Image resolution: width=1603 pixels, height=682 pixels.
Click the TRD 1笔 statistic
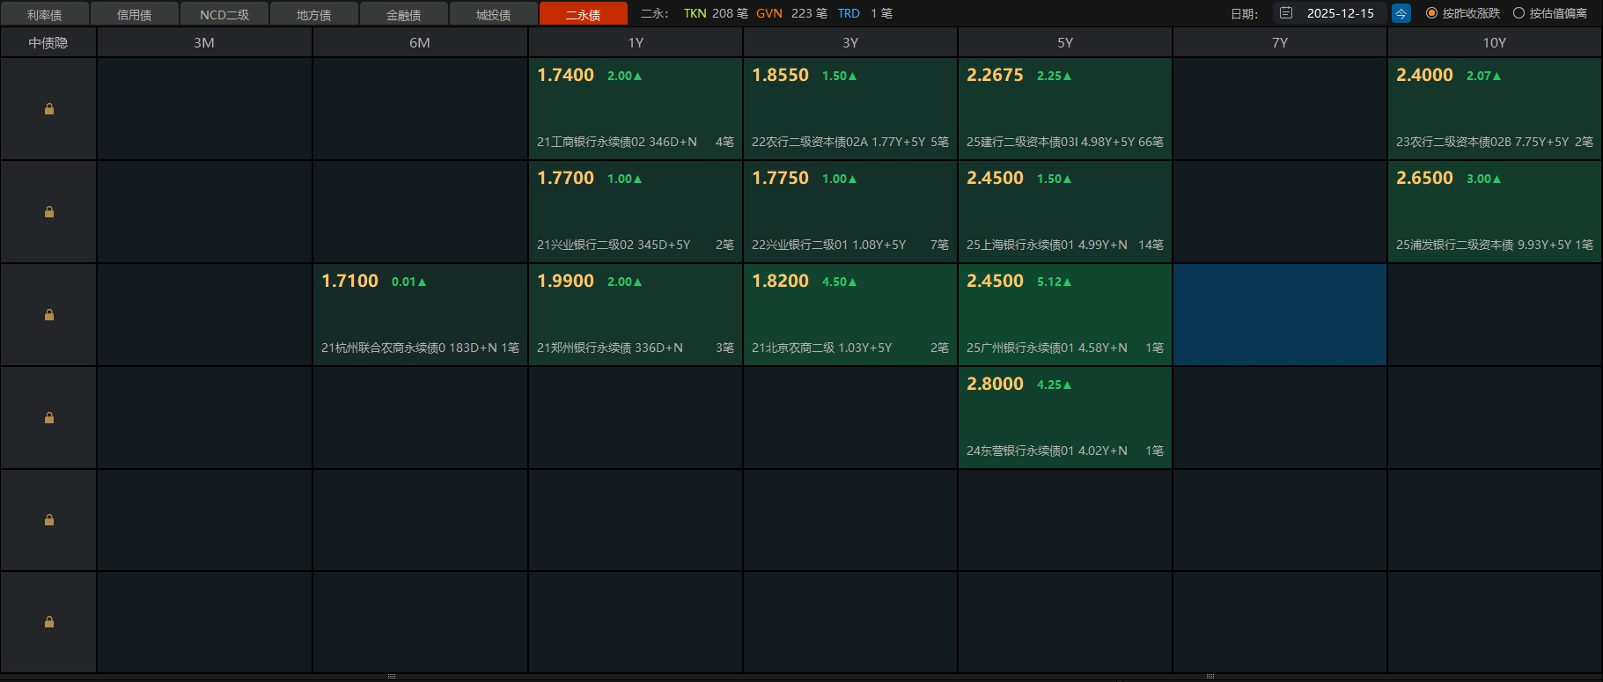coord(864,13)
